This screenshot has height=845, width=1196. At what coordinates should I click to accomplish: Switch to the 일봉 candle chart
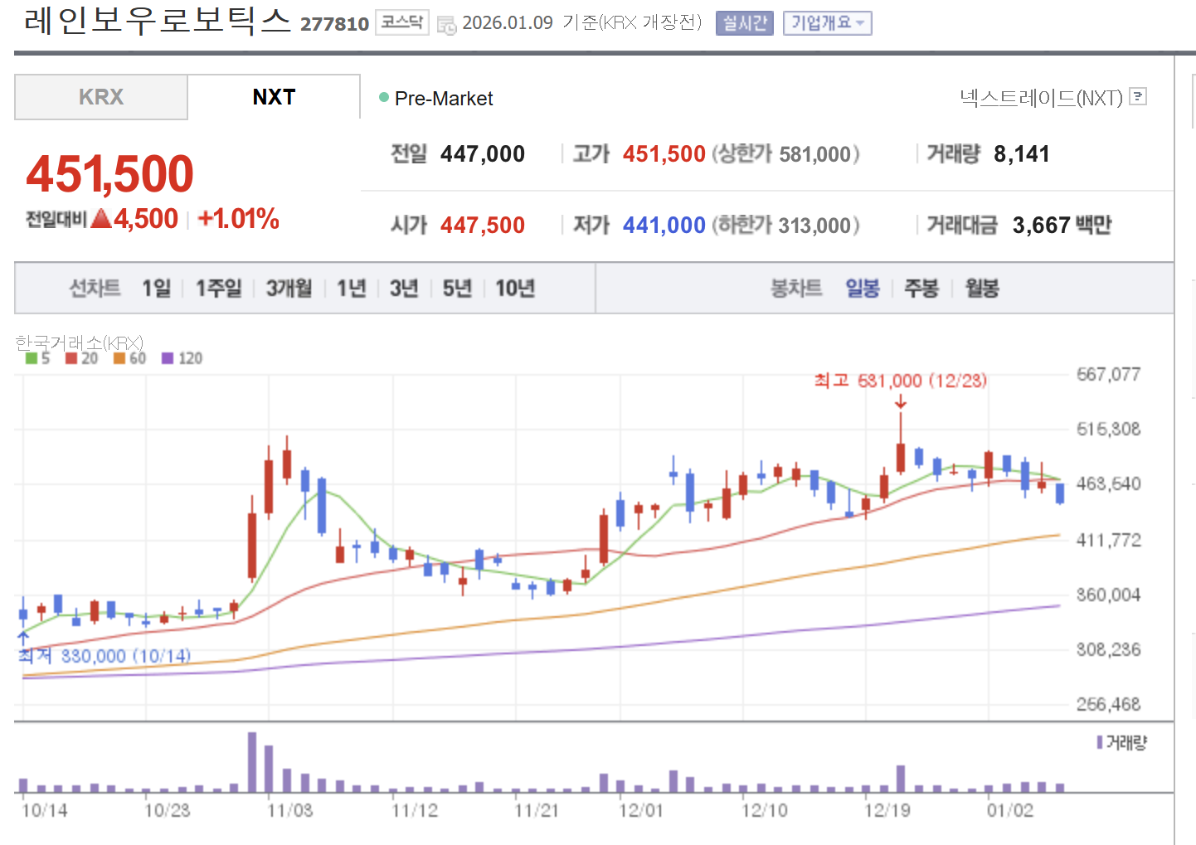(x=863, y=288)
